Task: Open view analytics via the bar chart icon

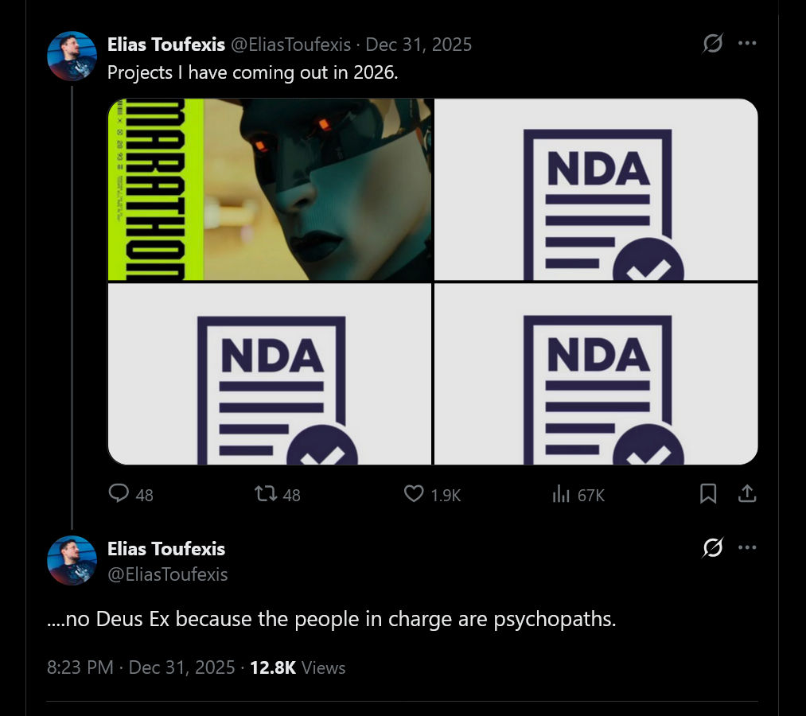Action: tap(563, 494)
